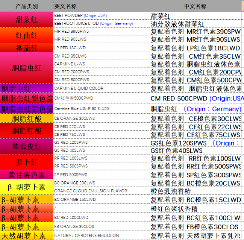Click the 天然胡萝卜素 category cell
The height and width of the screenshot is (240, 244).
26,235
